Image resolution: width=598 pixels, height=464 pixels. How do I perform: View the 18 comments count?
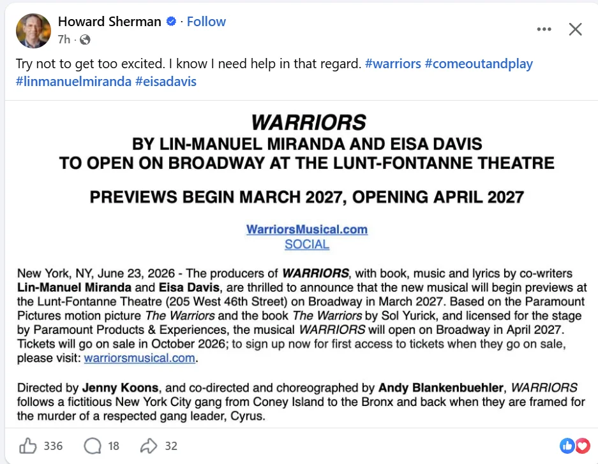click(x=113, y=446)
